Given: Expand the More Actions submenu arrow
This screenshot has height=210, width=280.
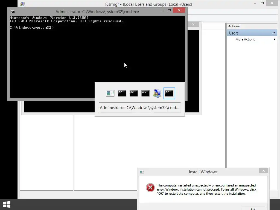Looking at the screenshot, I should (274, 39).
